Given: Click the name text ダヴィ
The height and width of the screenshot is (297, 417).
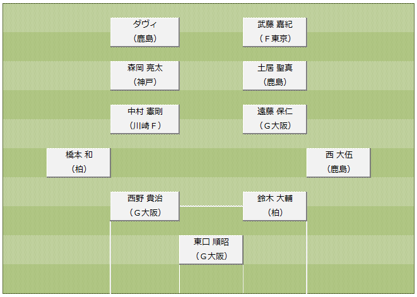Looking at the screenshot, I should coord(145,25).
